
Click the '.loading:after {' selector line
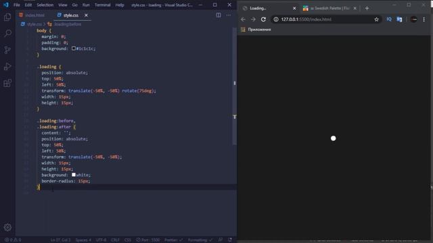pos(56,127)
